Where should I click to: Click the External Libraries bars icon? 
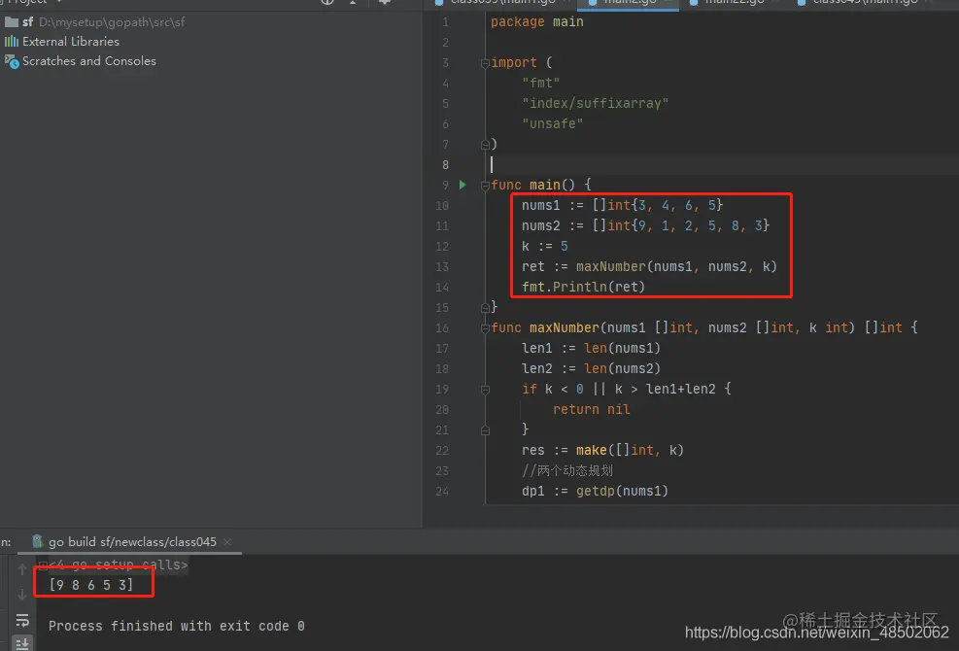(11, 42)
